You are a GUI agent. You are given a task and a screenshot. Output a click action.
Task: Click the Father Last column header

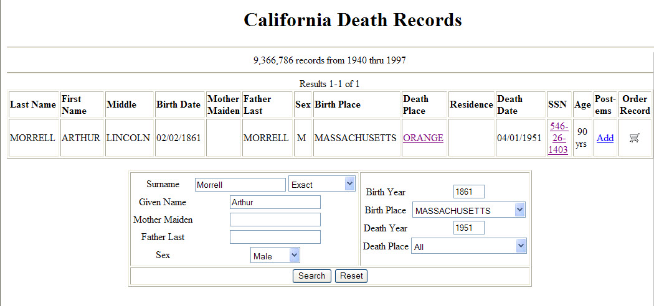(267, 104)
